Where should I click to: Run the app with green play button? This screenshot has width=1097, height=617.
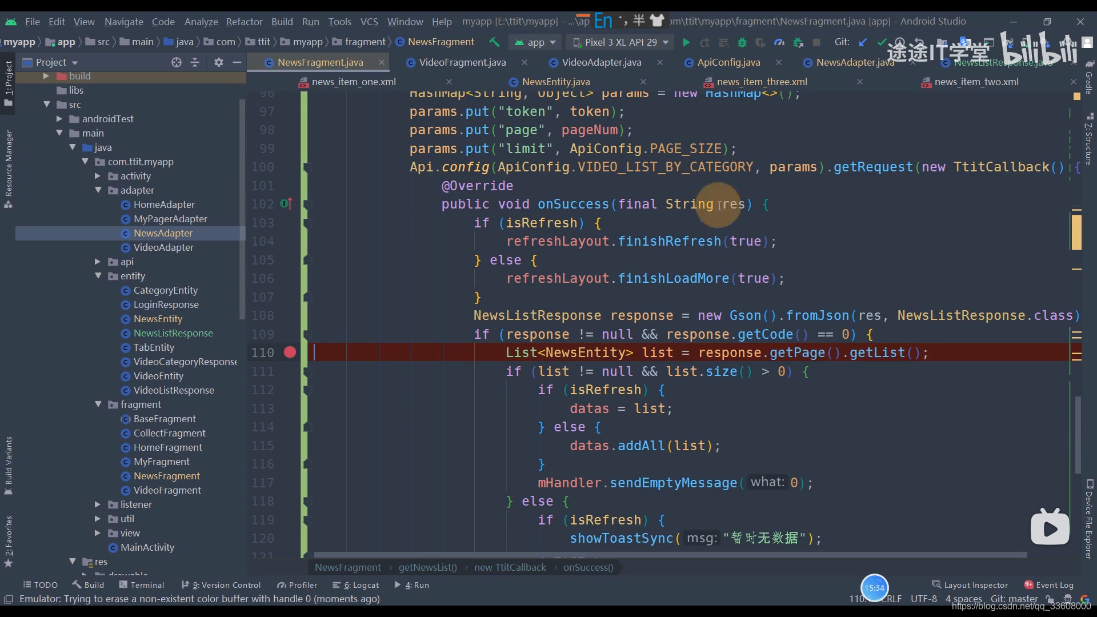(x=686, y=42)
